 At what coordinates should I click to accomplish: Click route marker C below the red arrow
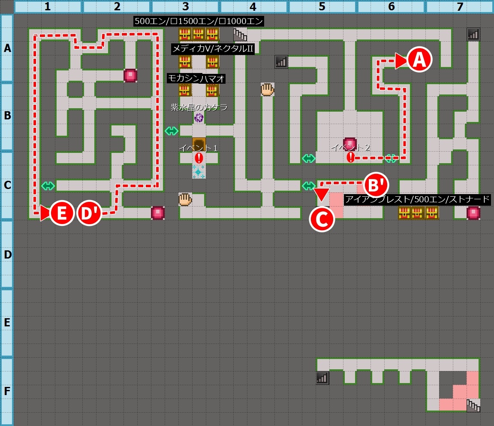tap(322, 219)
